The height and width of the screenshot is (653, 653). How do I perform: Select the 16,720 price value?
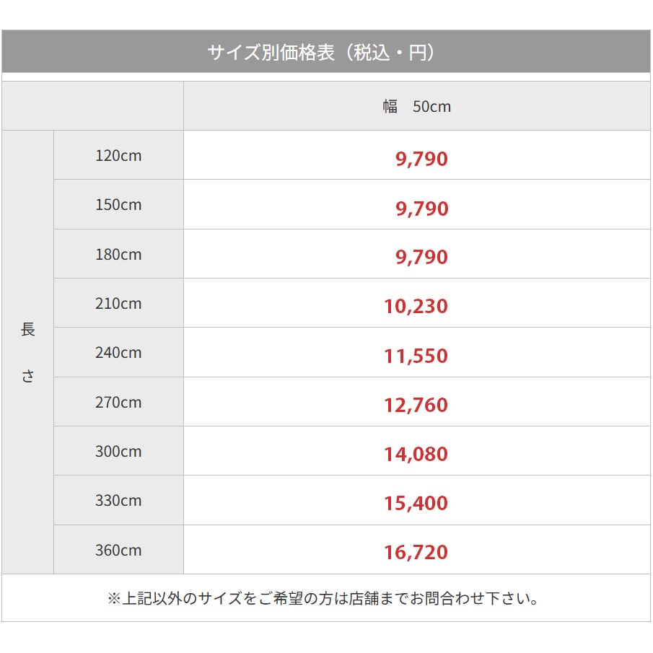tap(416, 553)
